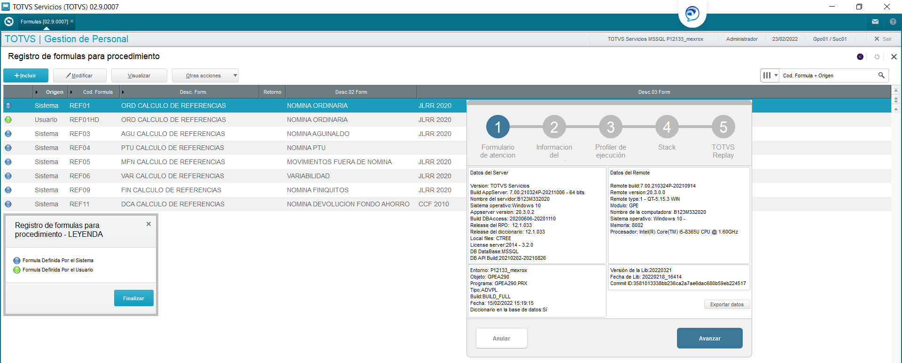Click the dark circle icon beside gear
Image resolution: width=902 pixels, height=363 pixels.
point(860,57)
